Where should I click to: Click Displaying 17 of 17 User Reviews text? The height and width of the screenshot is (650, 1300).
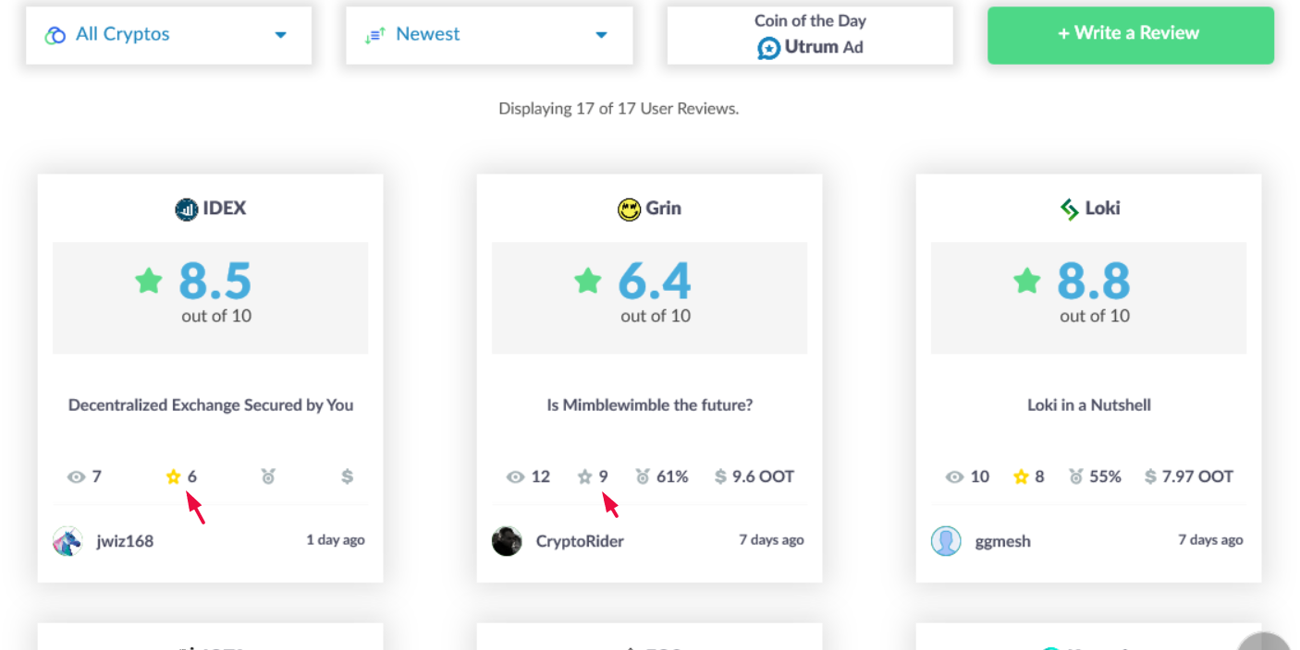coord(619,109)
